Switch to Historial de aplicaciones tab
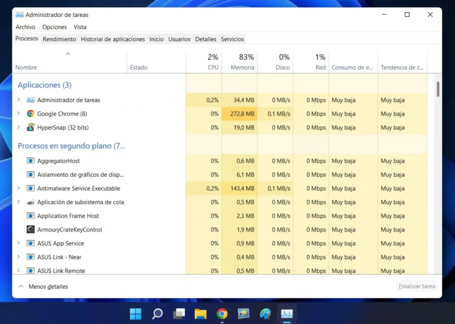This screenshot has width=455, height=324. point(113,39)
